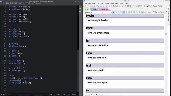Click the Title1 style button
The image size is (171, 96).
(155, 6)
